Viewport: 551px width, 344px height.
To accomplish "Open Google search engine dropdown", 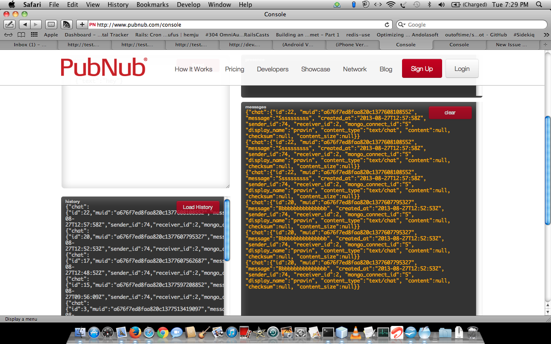I will [x=402, y=25].
